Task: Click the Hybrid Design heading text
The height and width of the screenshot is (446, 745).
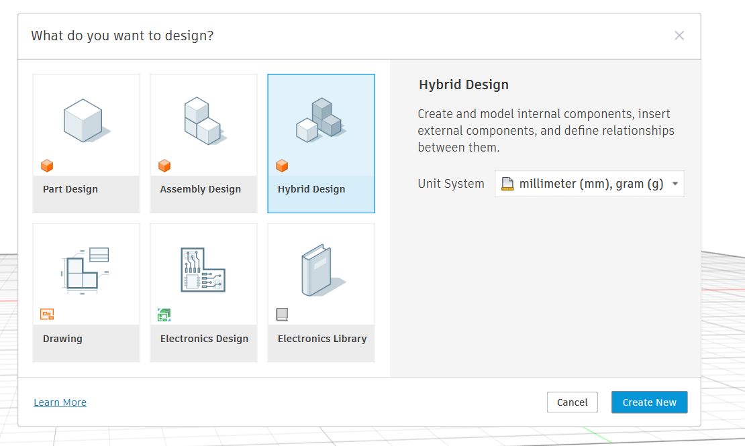Action: tap(464, 85)
